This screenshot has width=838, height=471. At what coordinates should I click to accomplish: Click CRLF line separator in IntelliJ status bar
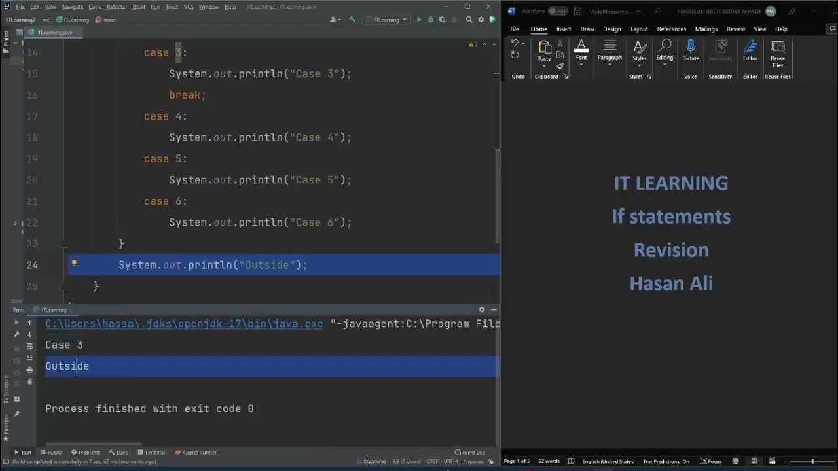pyautogui.click(x=432, y=462)
